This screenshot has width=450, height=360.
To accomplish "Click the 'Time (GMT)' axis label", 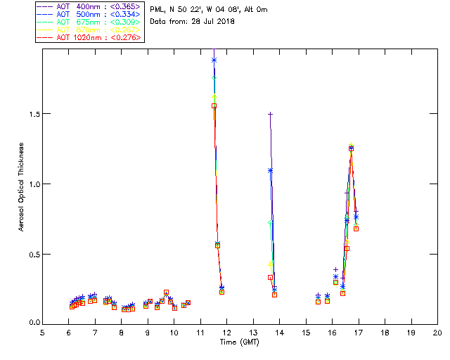I will tap(240, 342).
